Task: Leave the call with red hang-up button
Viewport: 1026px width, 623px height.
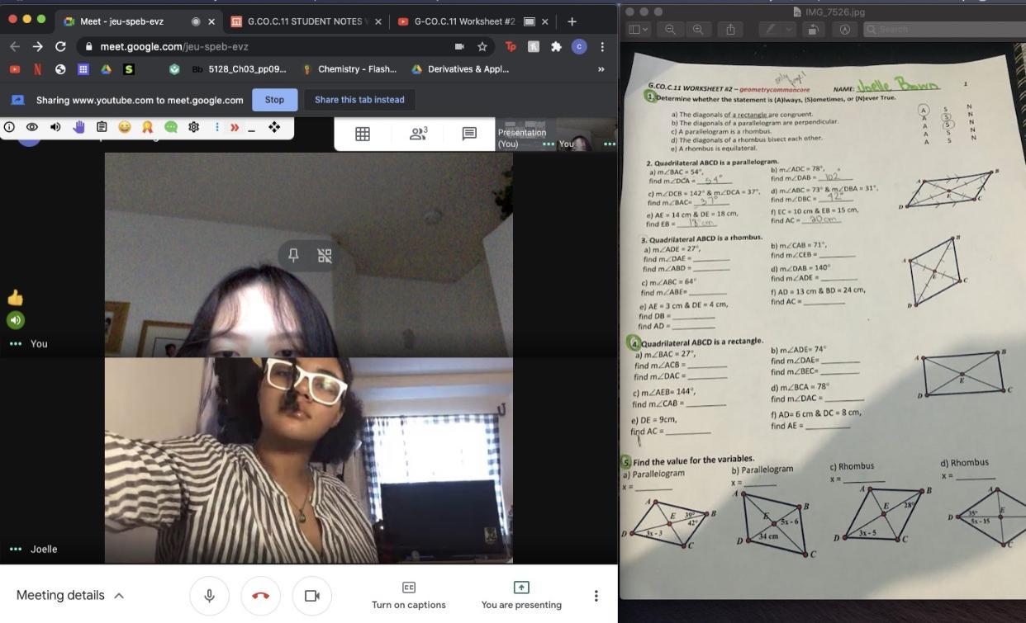Action: click(x=260, y=595)
